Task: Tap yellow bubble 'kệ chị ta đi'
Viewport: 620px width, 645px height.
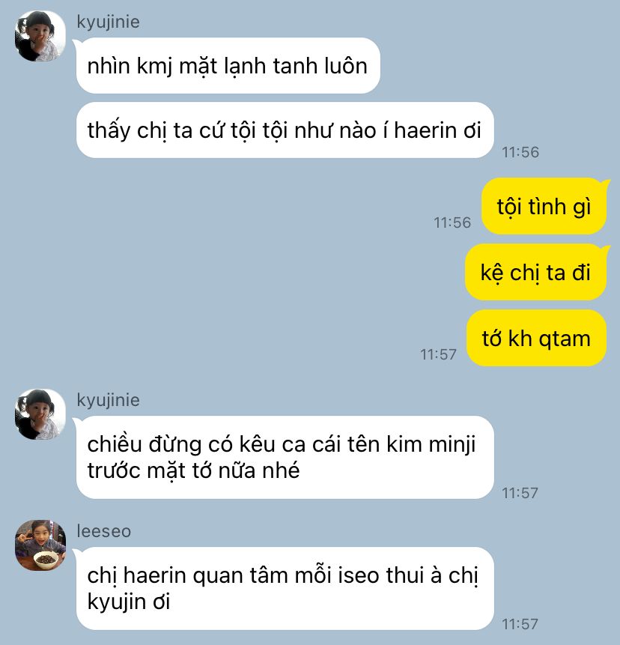Action: (535, 272)
